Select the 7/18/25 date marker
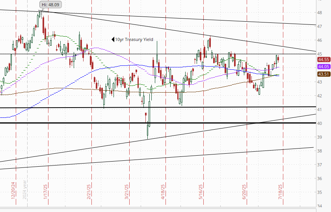 (x=280, y=192)
